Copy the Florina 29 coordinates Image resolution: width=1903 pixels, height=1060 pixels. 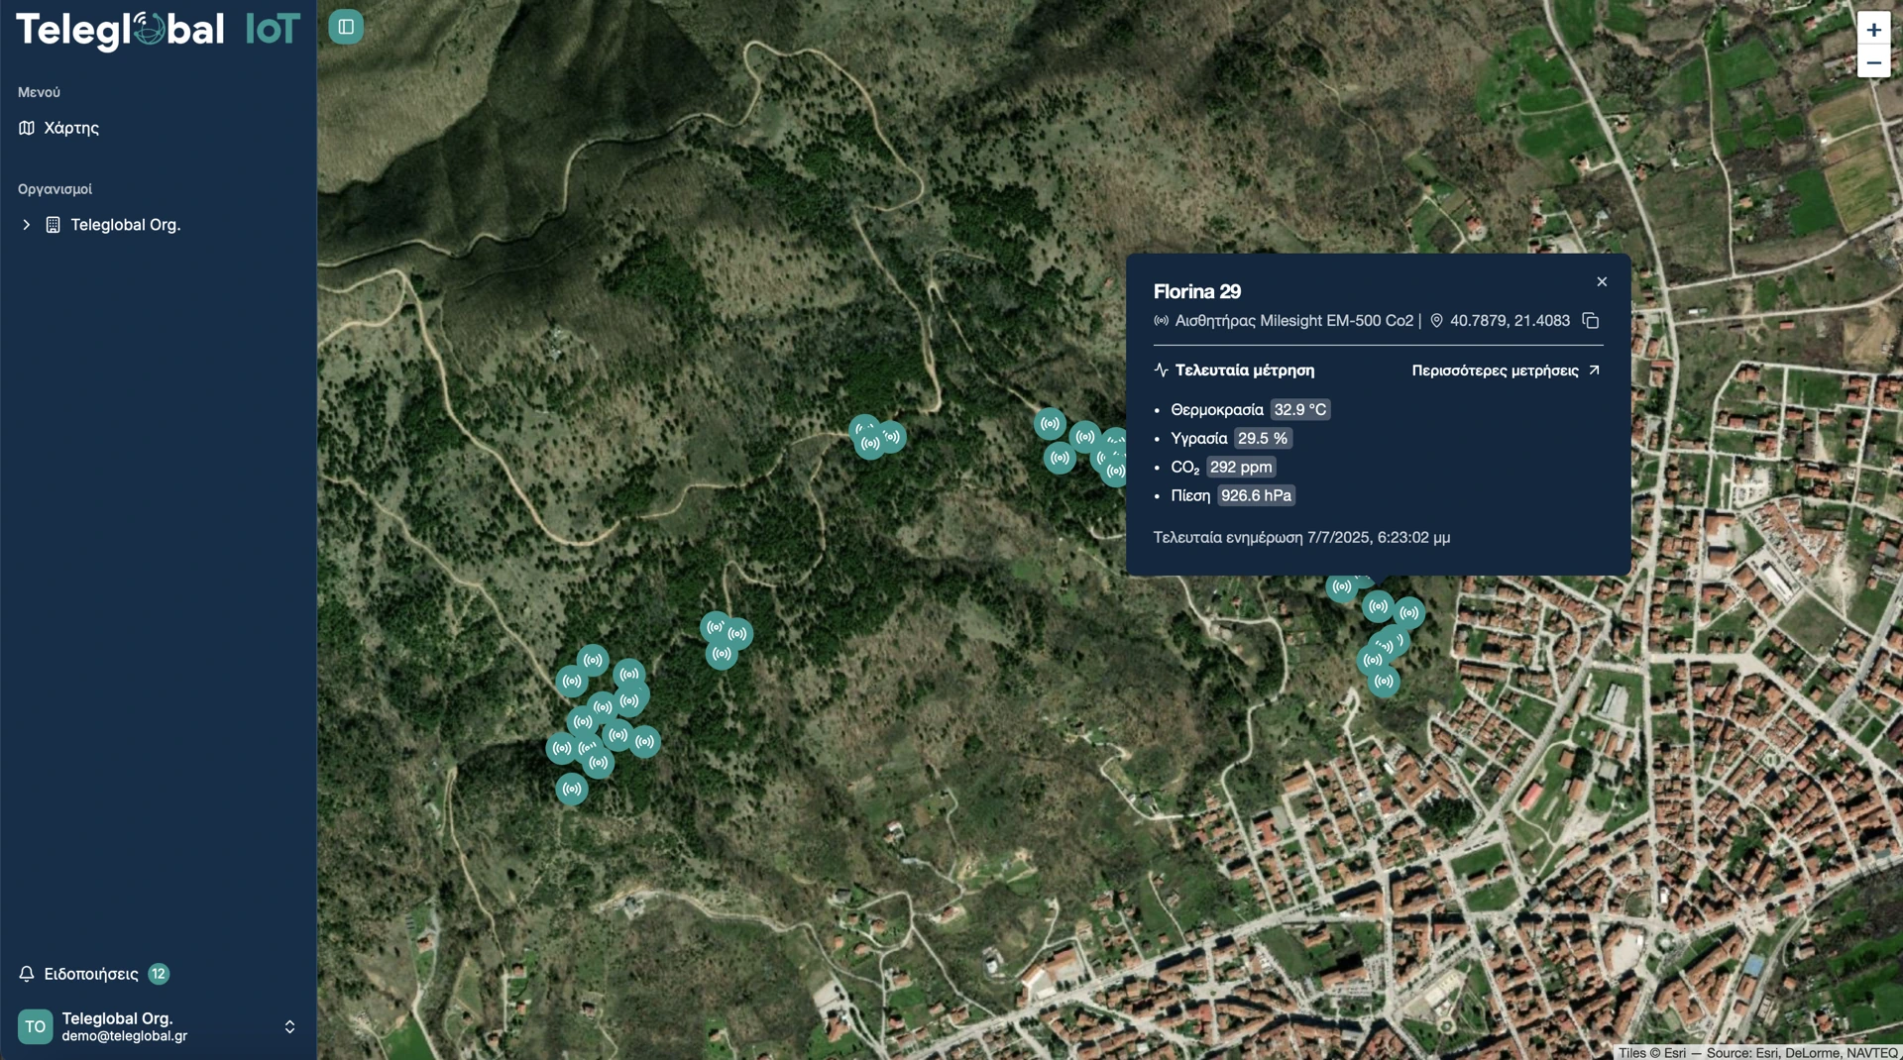click(1591, 321)
